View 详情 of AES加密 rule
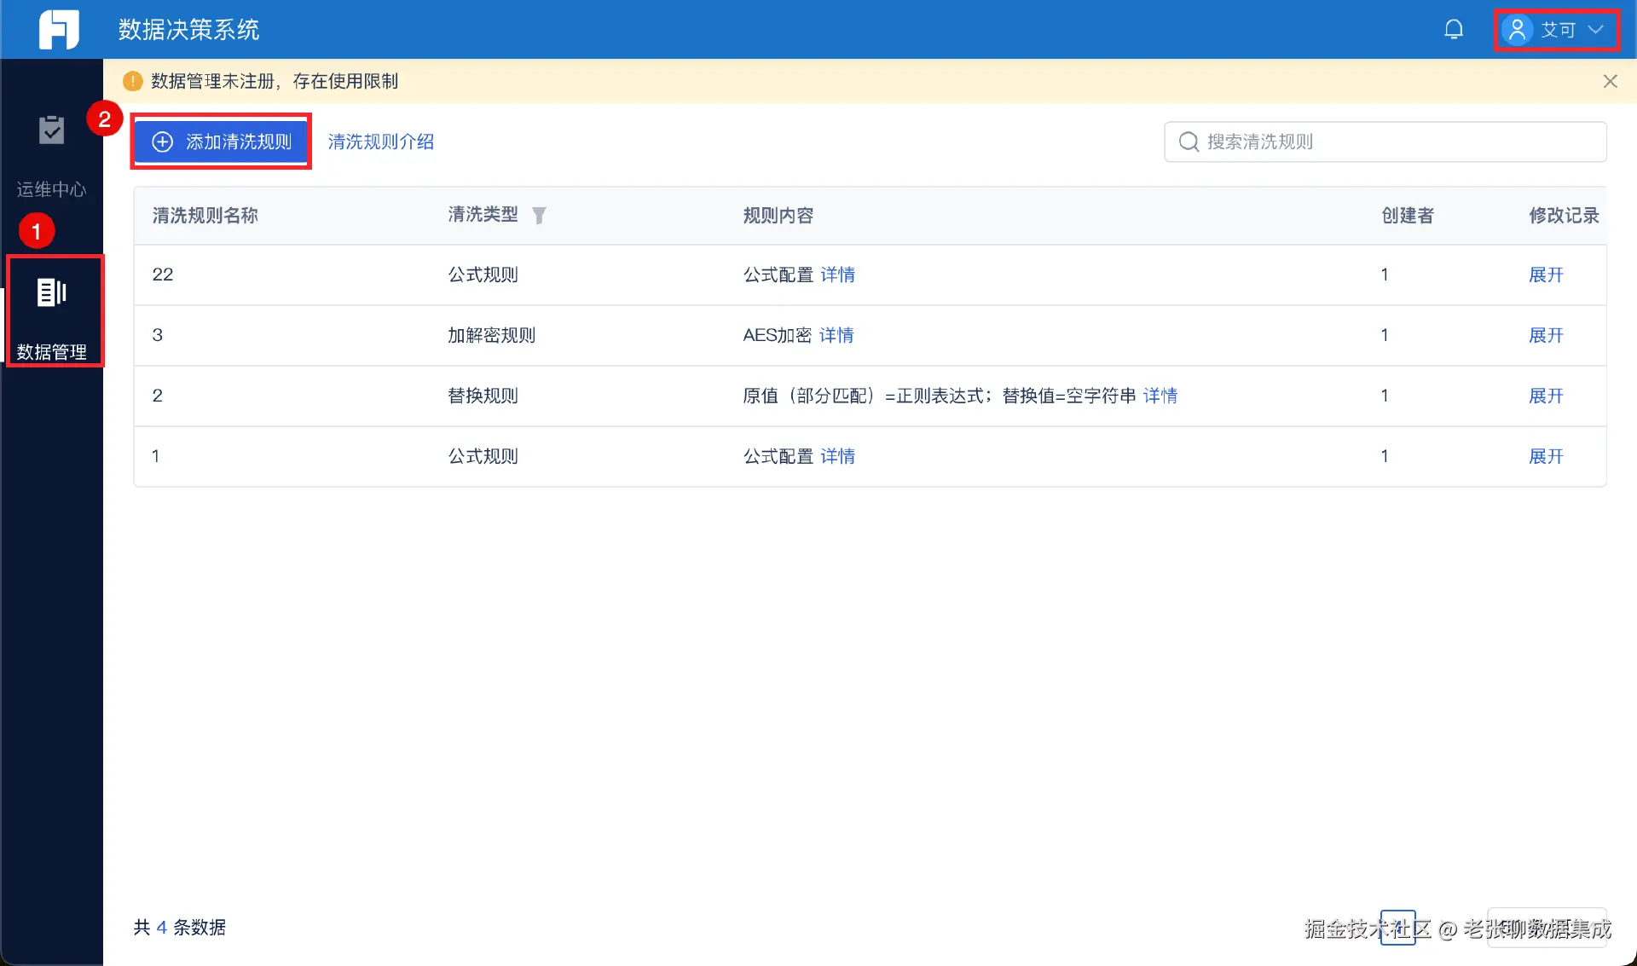The width and height of the screenshot is (1637, 966). pos(836,335)
